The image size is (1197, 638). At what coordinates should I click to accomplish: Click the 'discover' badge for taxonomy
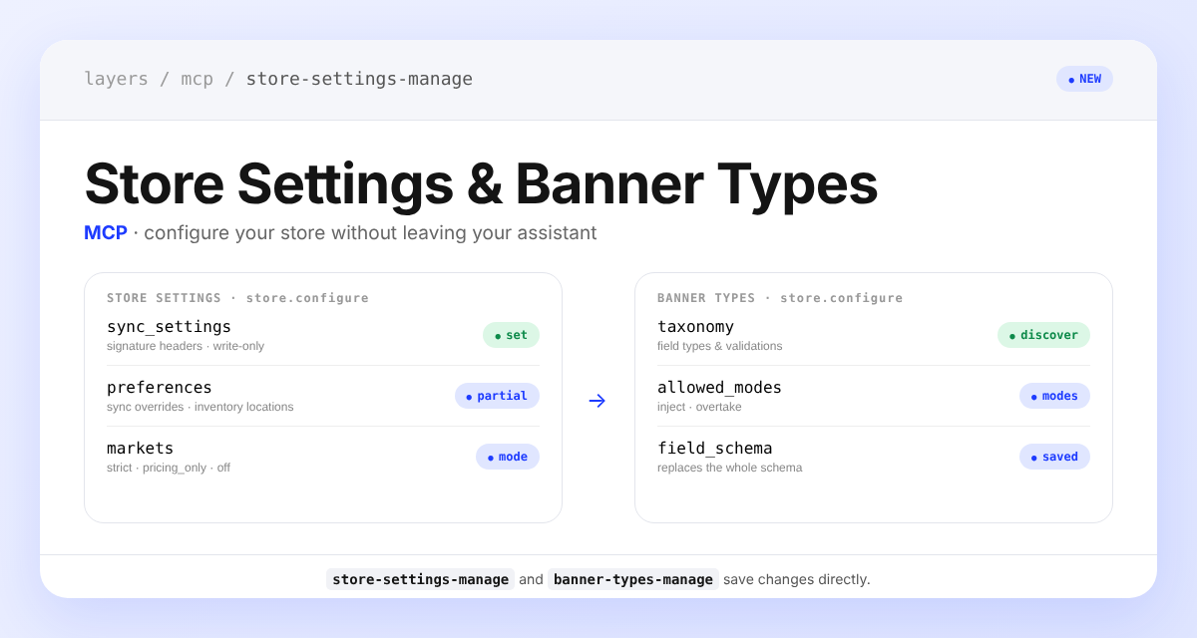coord(1043,335)
